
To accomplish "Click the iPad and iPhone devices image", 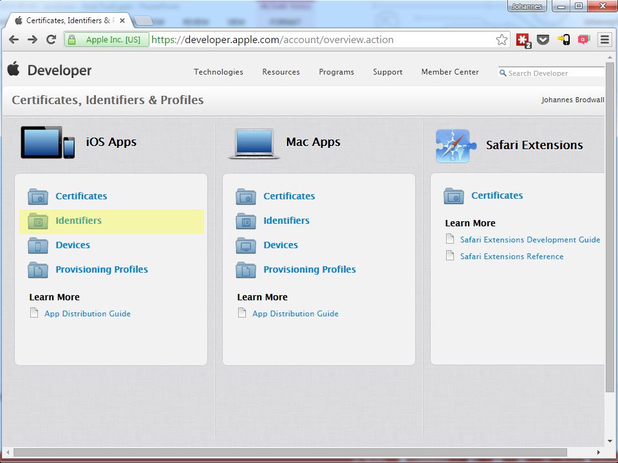I will click(48, 142).
